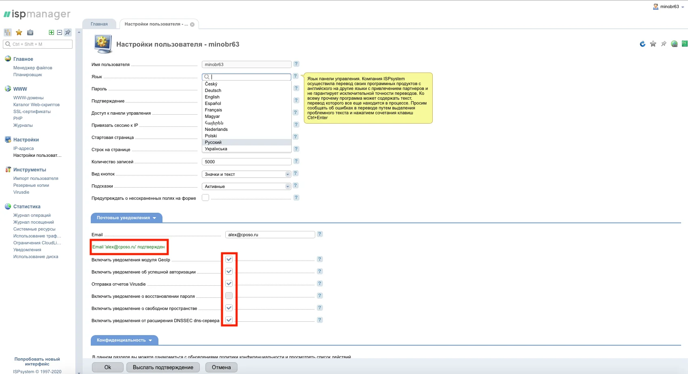Screen dimensions: 688x374
Task: Toggle warn about unsaved form fields checkbox
Action: click(205, 198)
